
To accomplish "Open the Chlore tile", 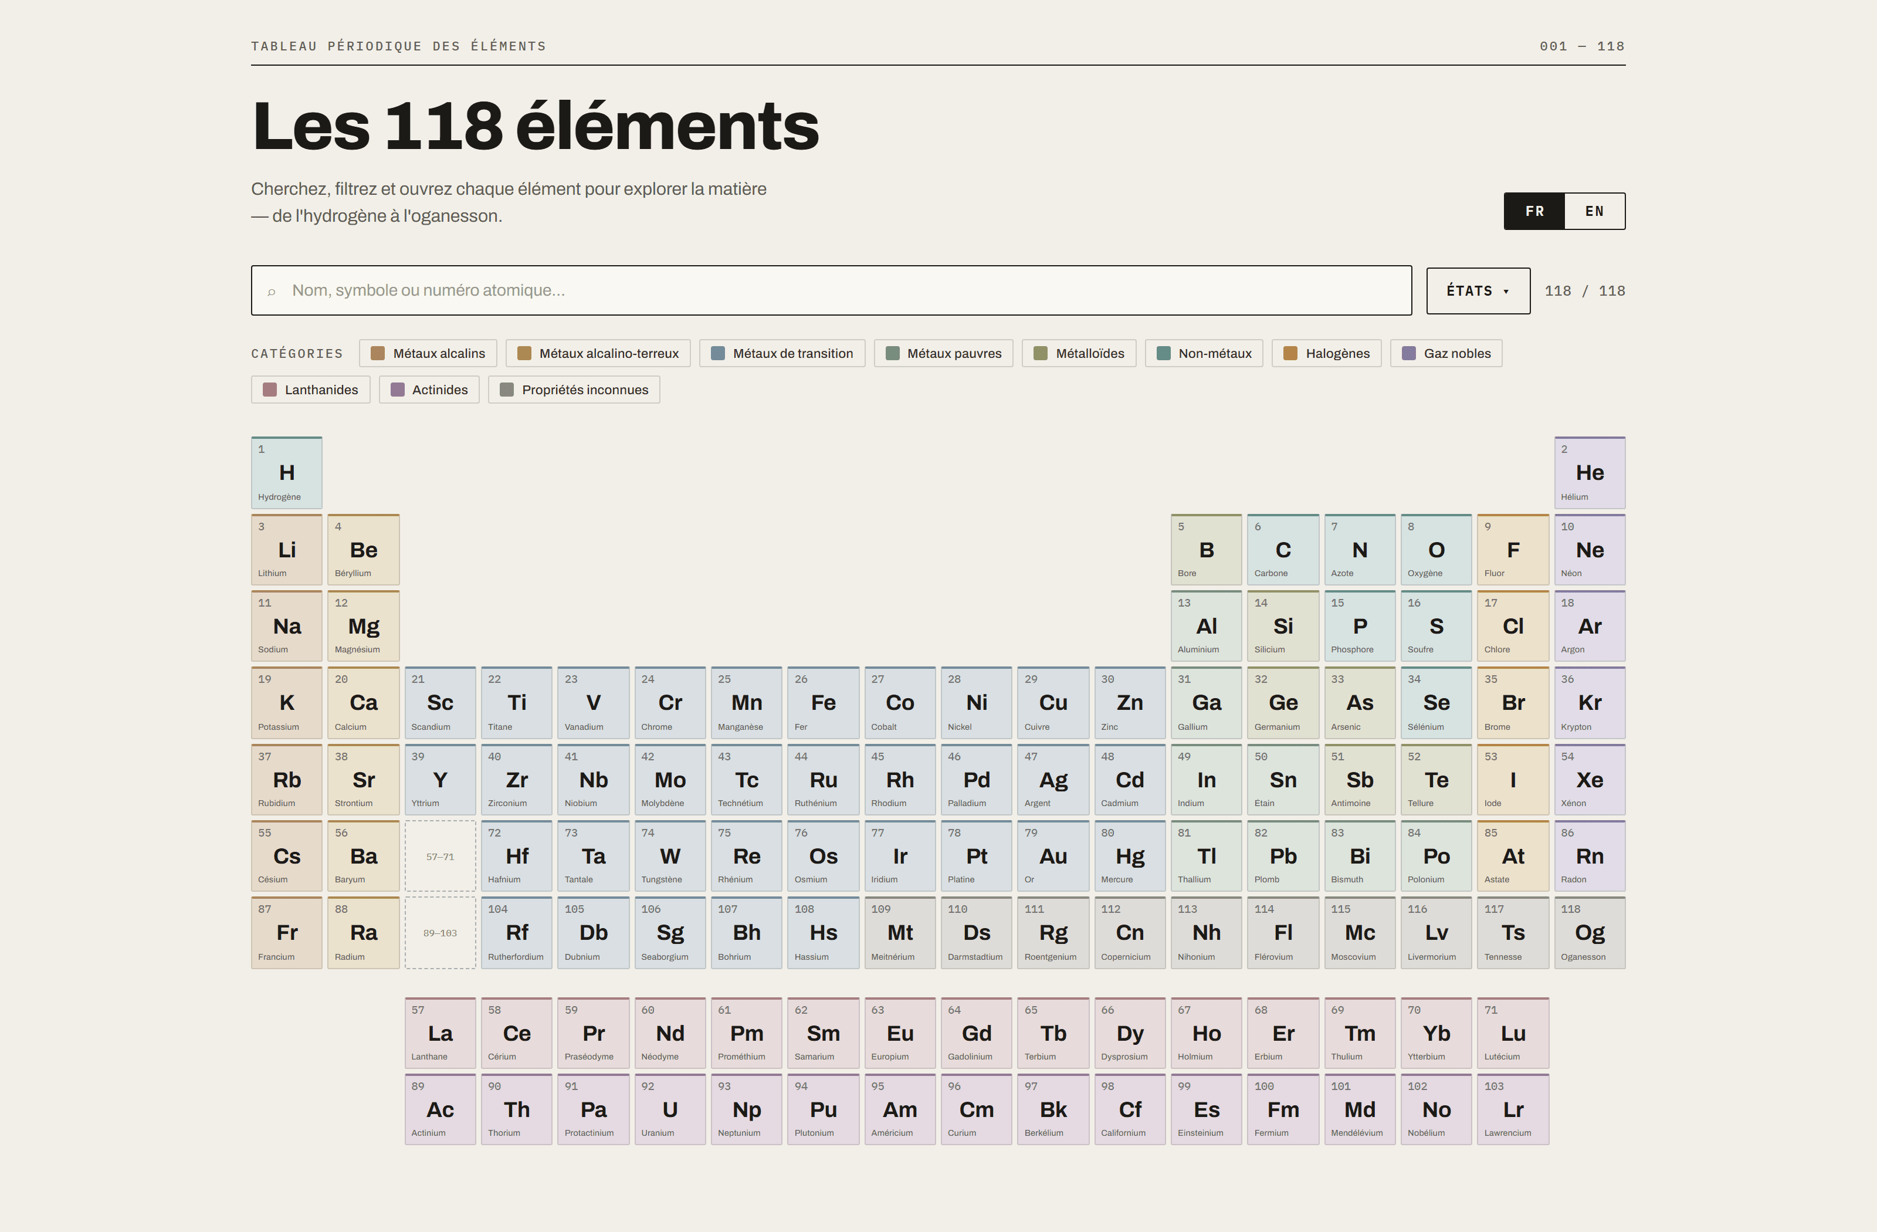I will pos(1513,626).
